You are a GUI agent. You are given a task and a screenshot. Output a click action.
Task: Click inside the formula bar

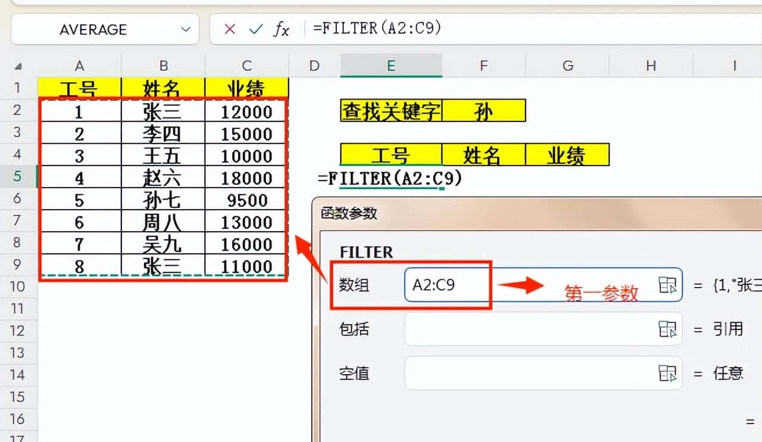click(x=417, y=29)
